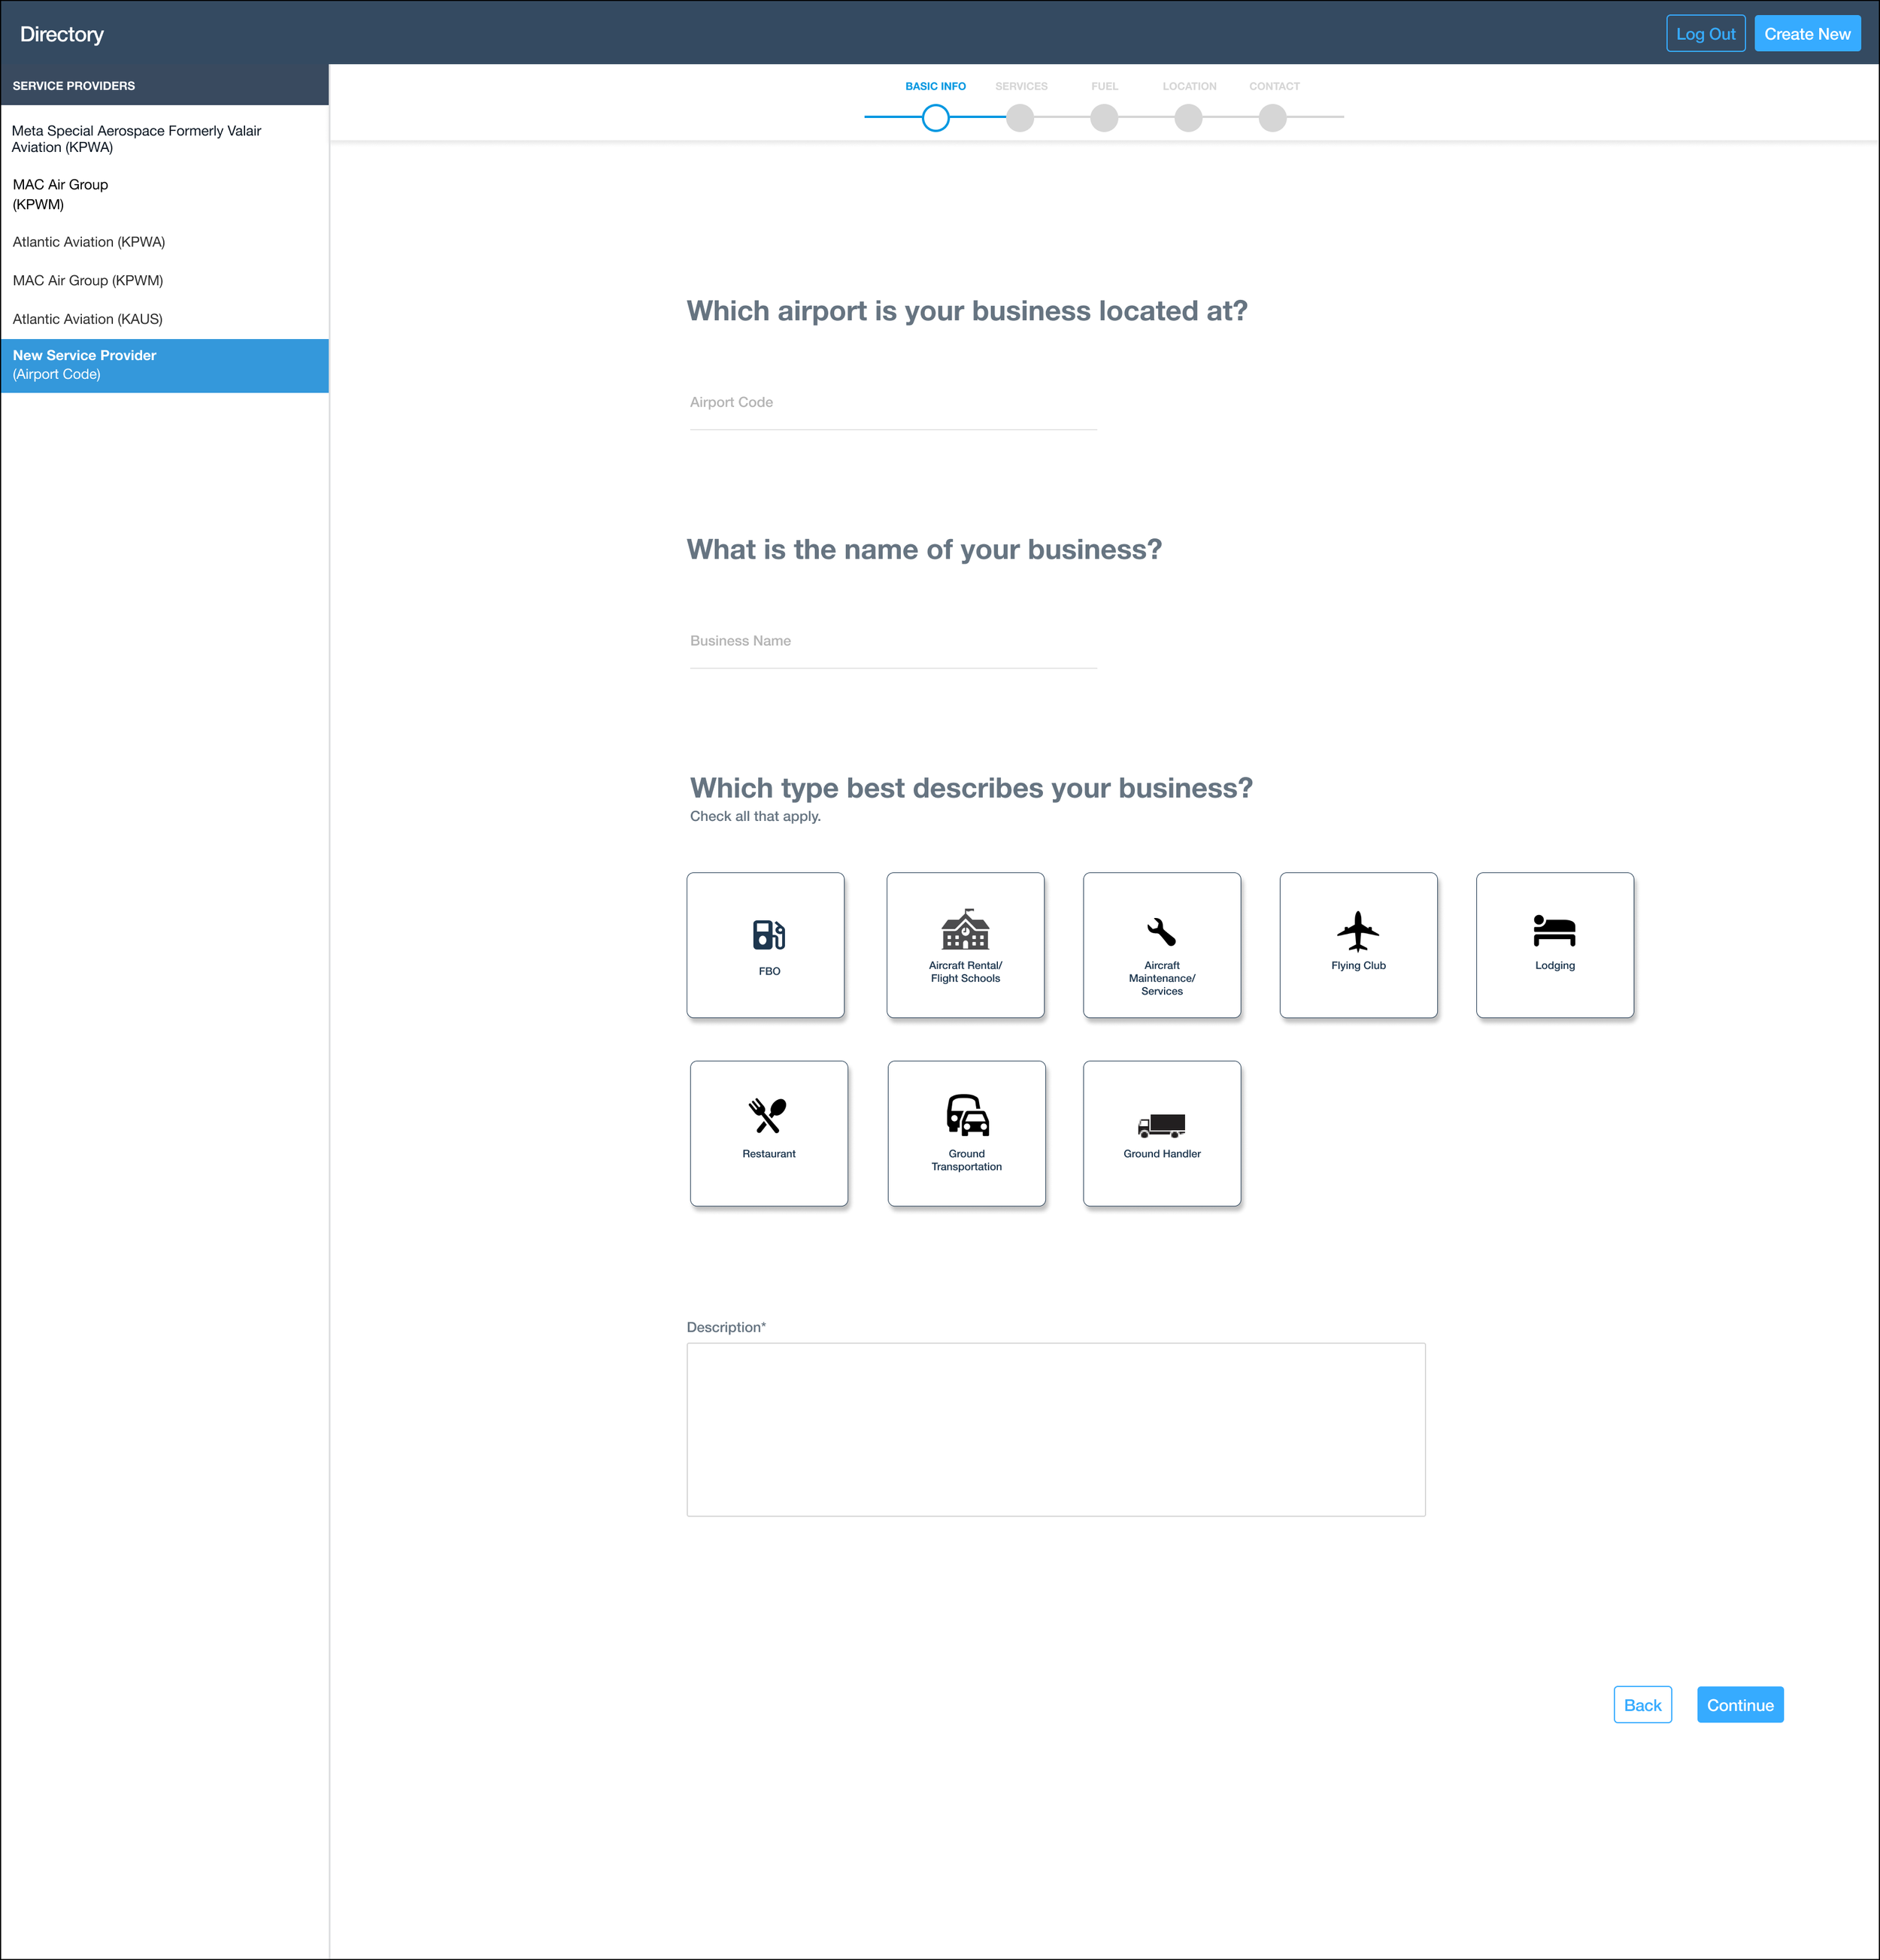Jump to the Contact step circle

(1272, 118)
